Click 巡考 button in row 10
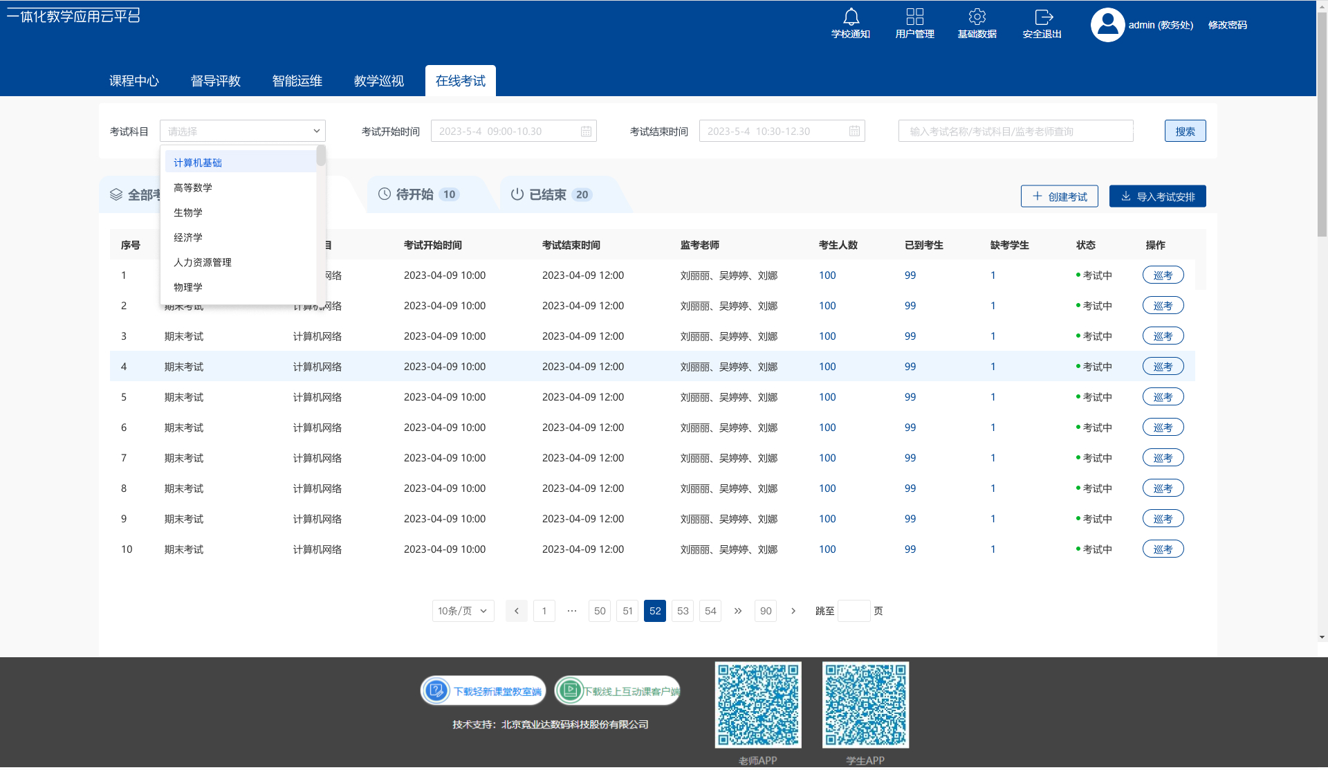The height and width of the screenshot is (770, 1328). [1163, 549]
